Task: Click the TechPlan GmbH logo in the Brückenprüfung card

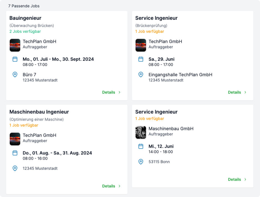Action: click(141, 45)
